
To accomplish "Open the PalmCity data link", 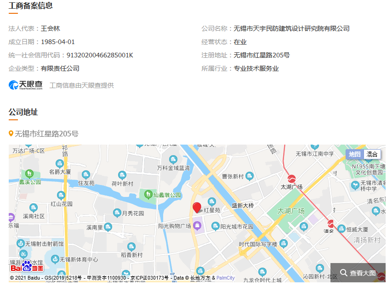I will click(x=225, y=278).
